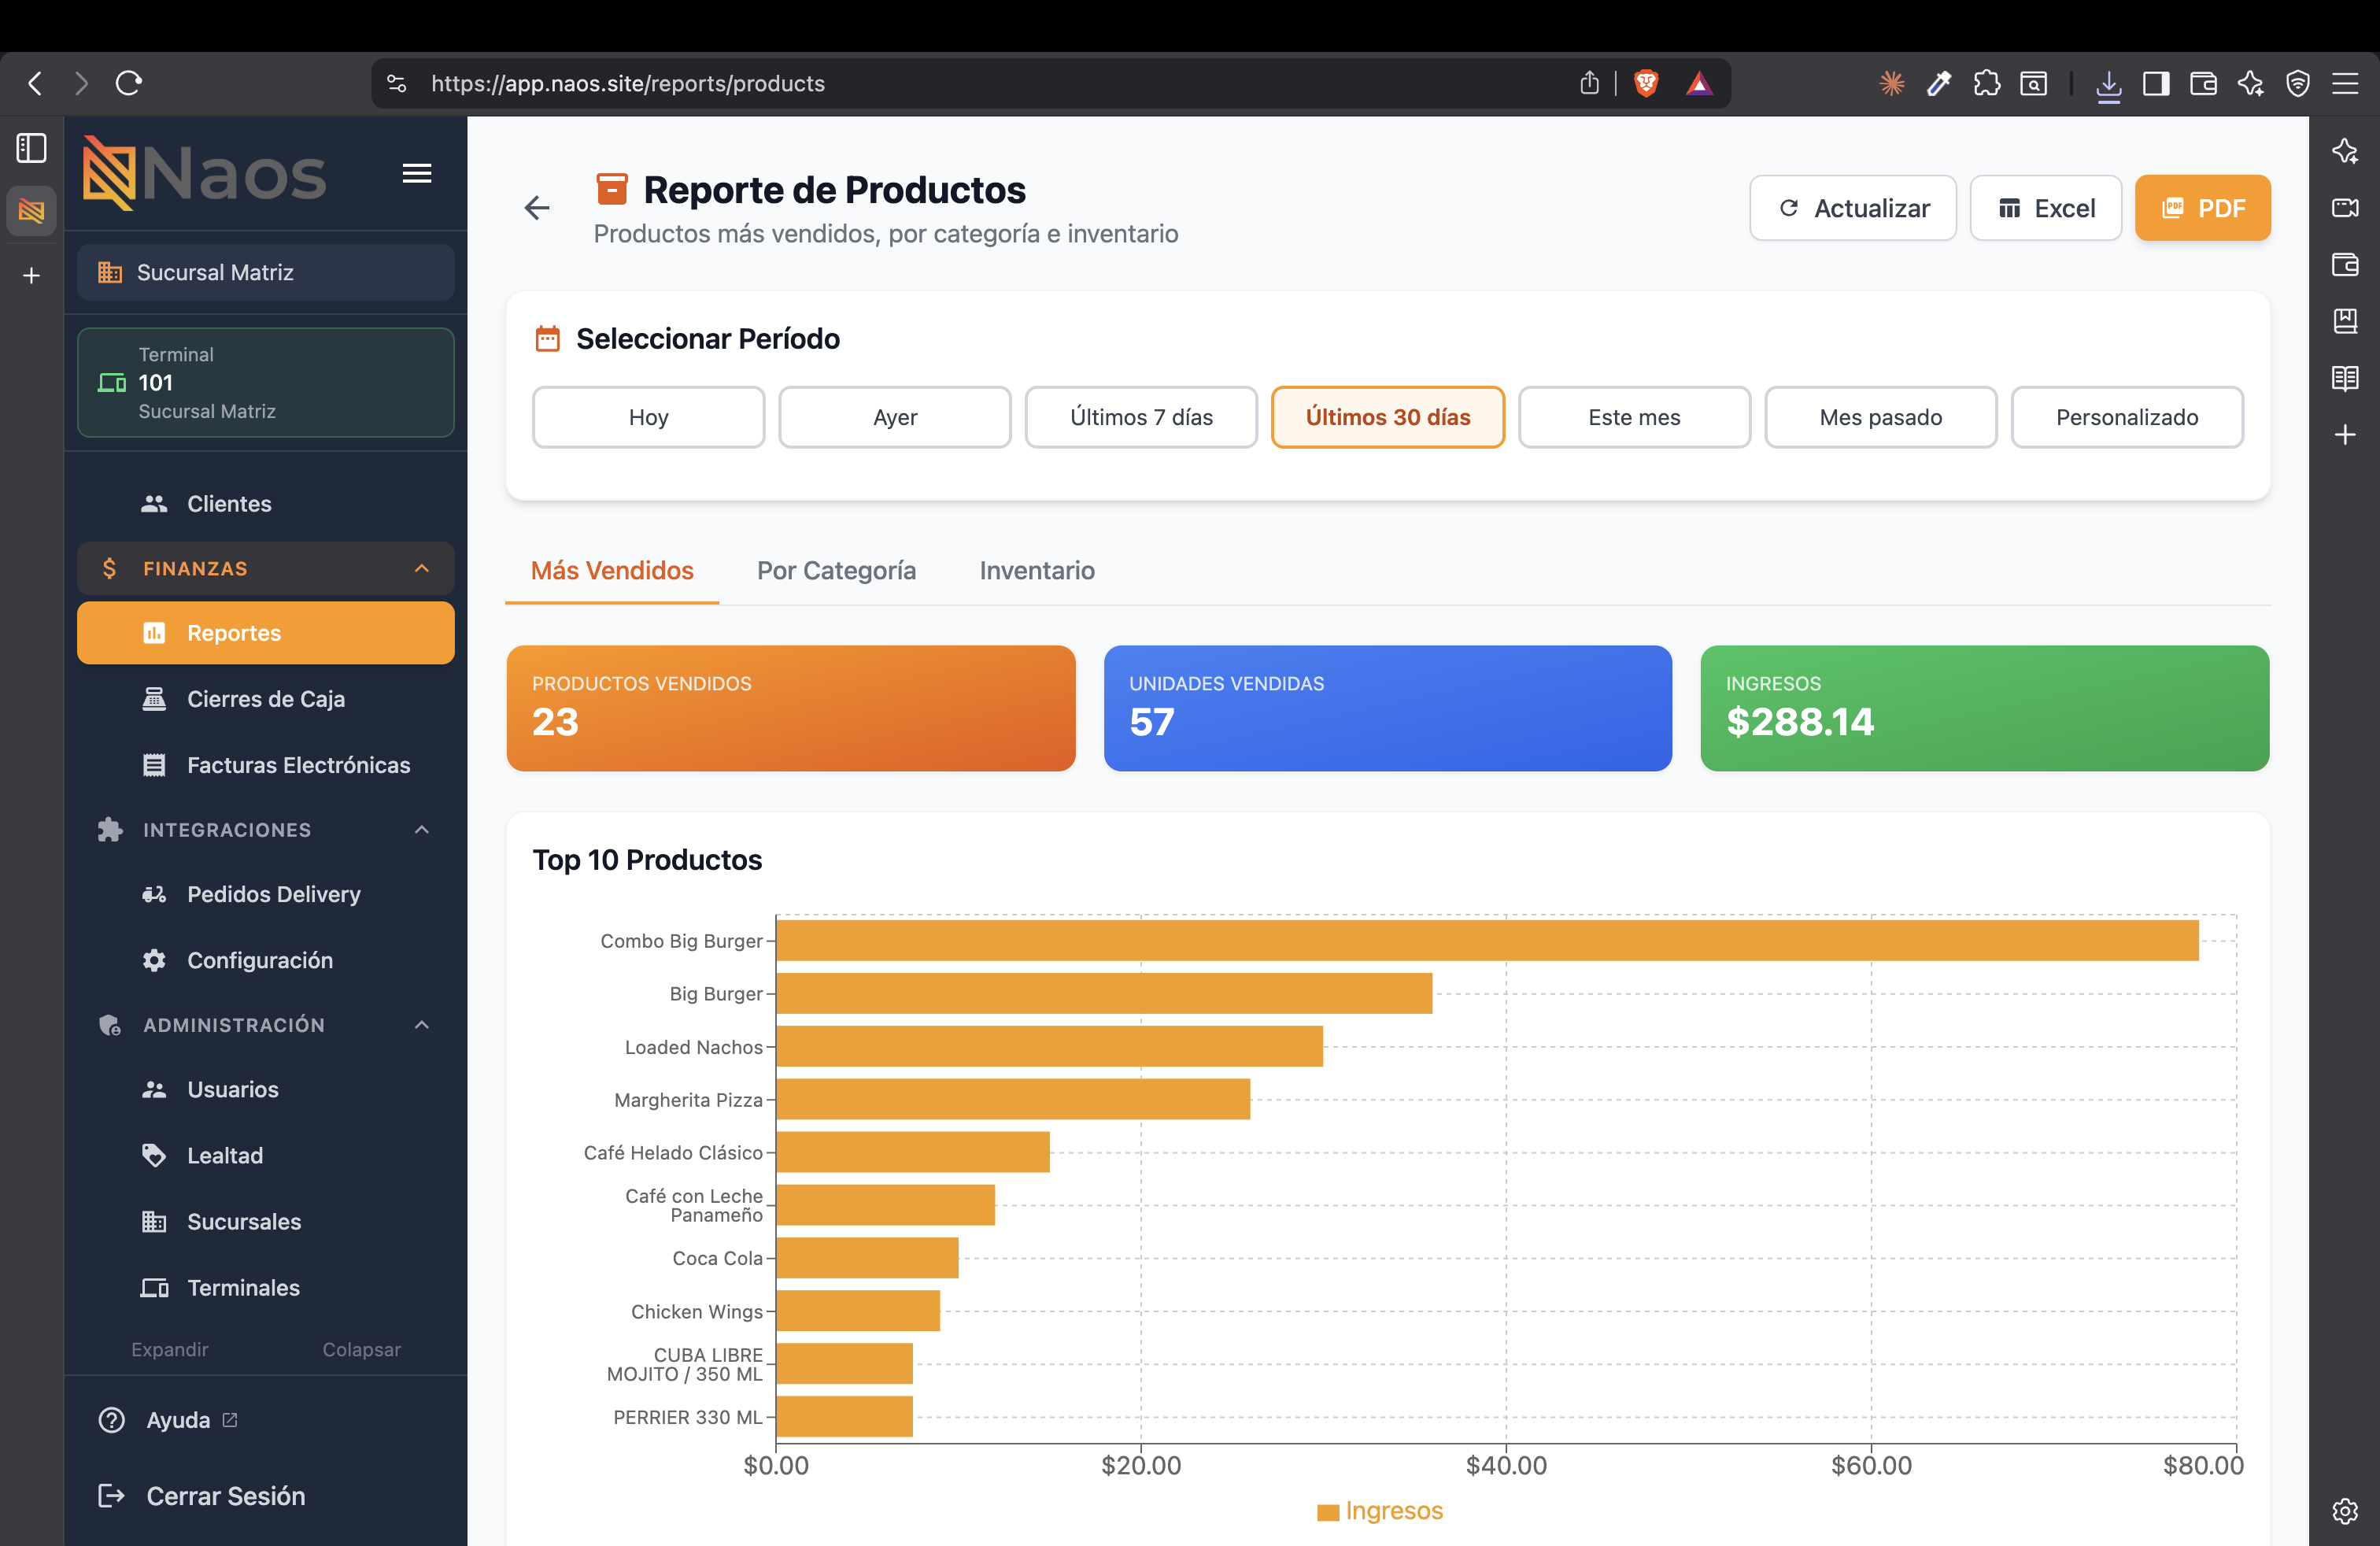
Task: Open bookmarks icon in right sidebar
Action: [x=2345, y=321]
